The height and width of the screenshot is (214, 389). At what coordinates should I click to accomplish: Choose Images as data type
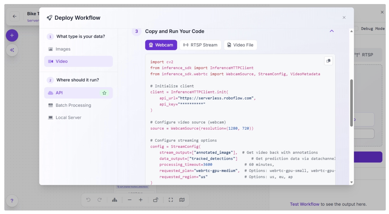click(79, 49)
